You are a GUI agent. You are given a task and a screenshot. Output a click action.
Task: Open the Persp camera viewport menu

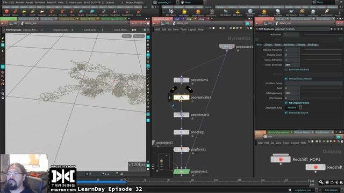coord(127,36)
